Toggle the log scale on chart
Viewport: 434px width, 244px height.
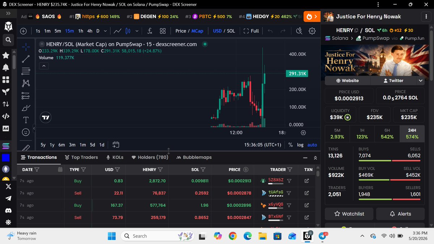click(300, 145)
